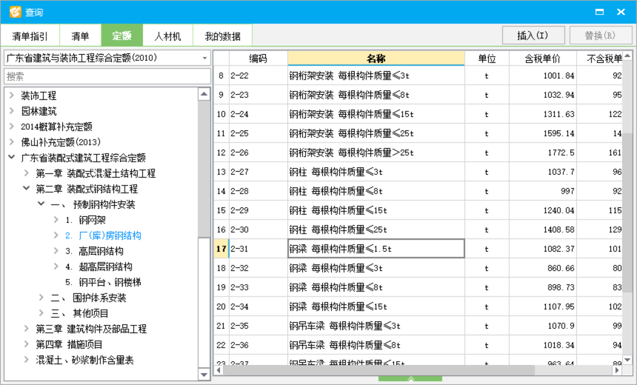Select 钢柱 每根构件质量≤25t cell
Viewport: 637px width, 385px height.
pyautogui.click(x=376, y=230)
